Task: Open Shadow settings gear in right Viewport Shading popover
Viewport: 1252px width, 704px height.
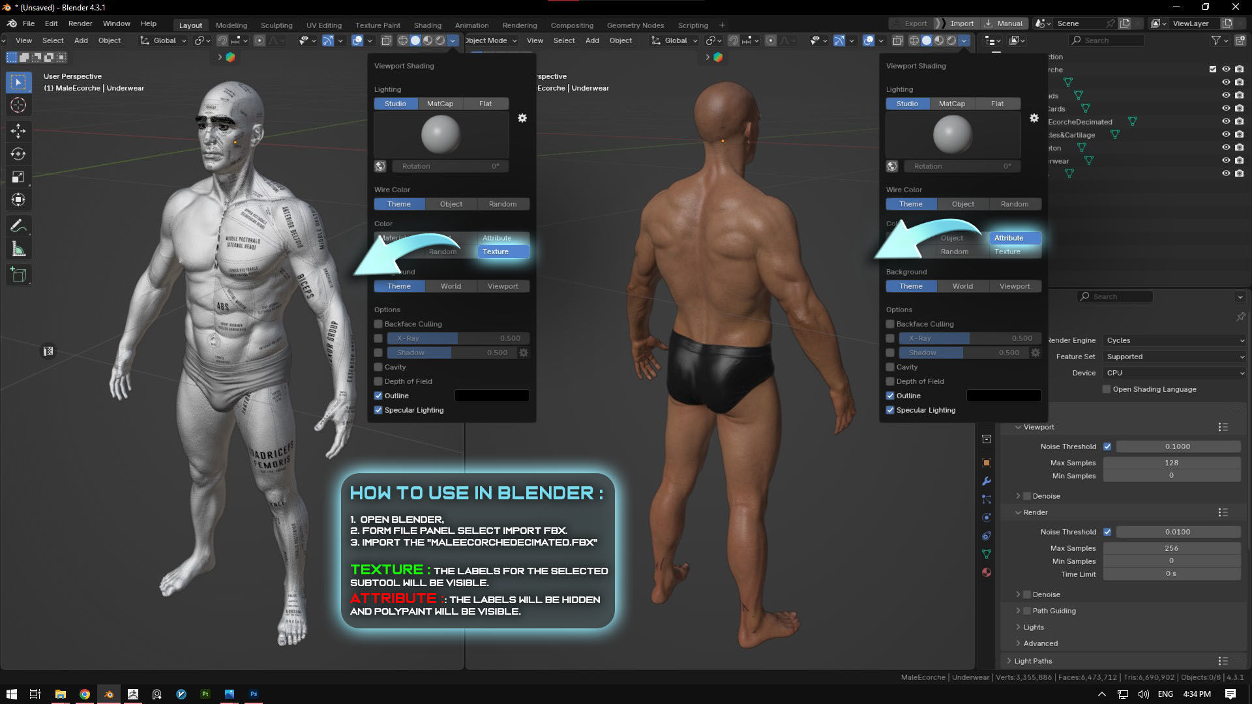Action: [1036, 353]
